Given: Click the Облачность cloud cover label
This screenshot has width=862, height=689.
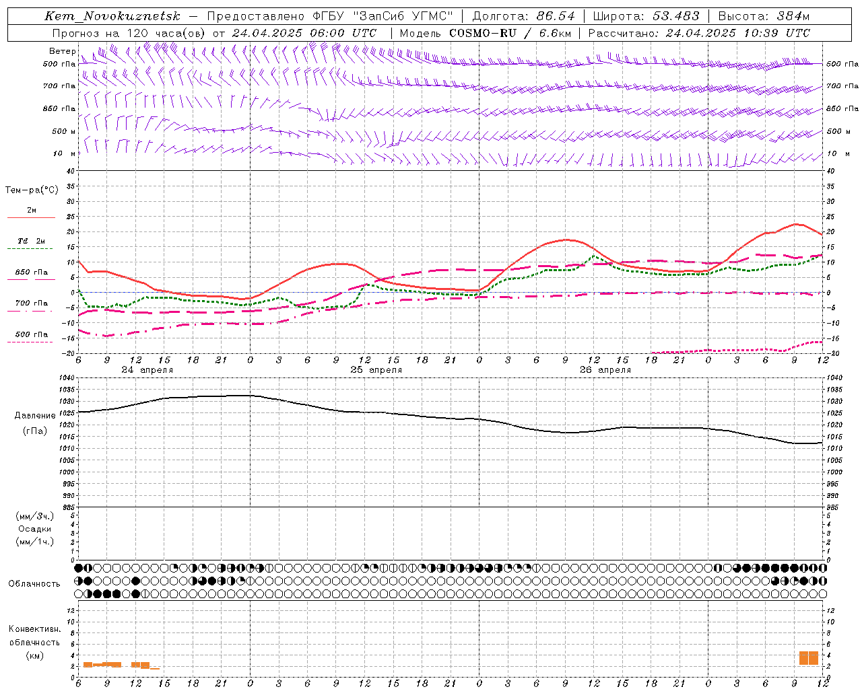Looking at the screenshot, I should click(x=34, y=584).
